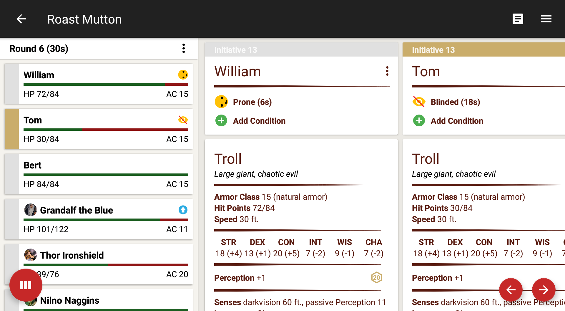Image resolution: width=565 pixels, height=311 pixels.
Task: Click William's health bar
Action: (106, 85)
